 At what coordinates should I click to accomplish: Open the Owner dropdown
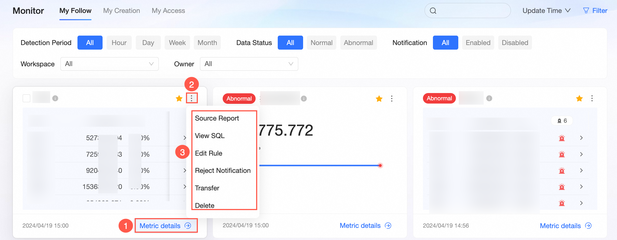(249, 64)
